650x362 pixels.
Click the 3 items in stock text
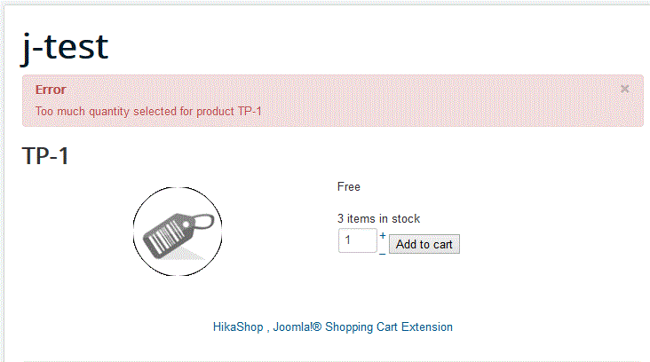click(378, 218)
